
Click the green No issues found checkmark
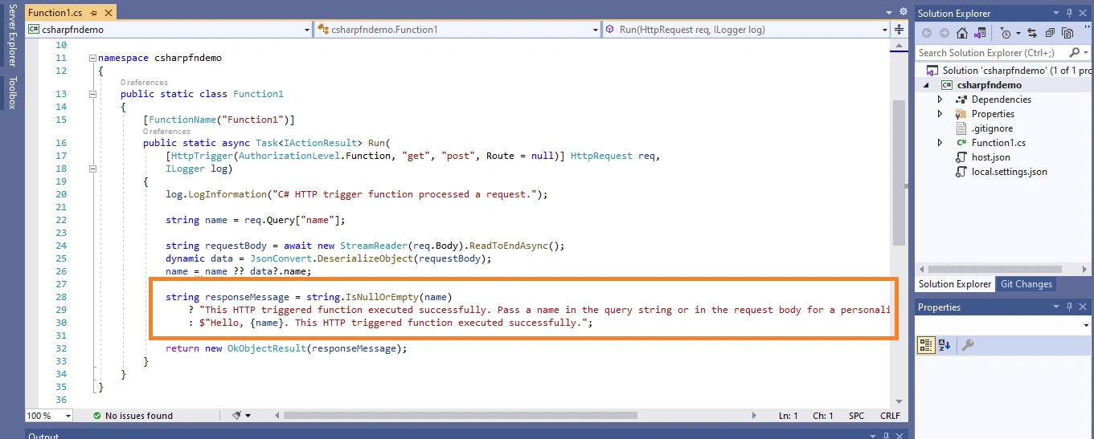click(x=97, y=416)
